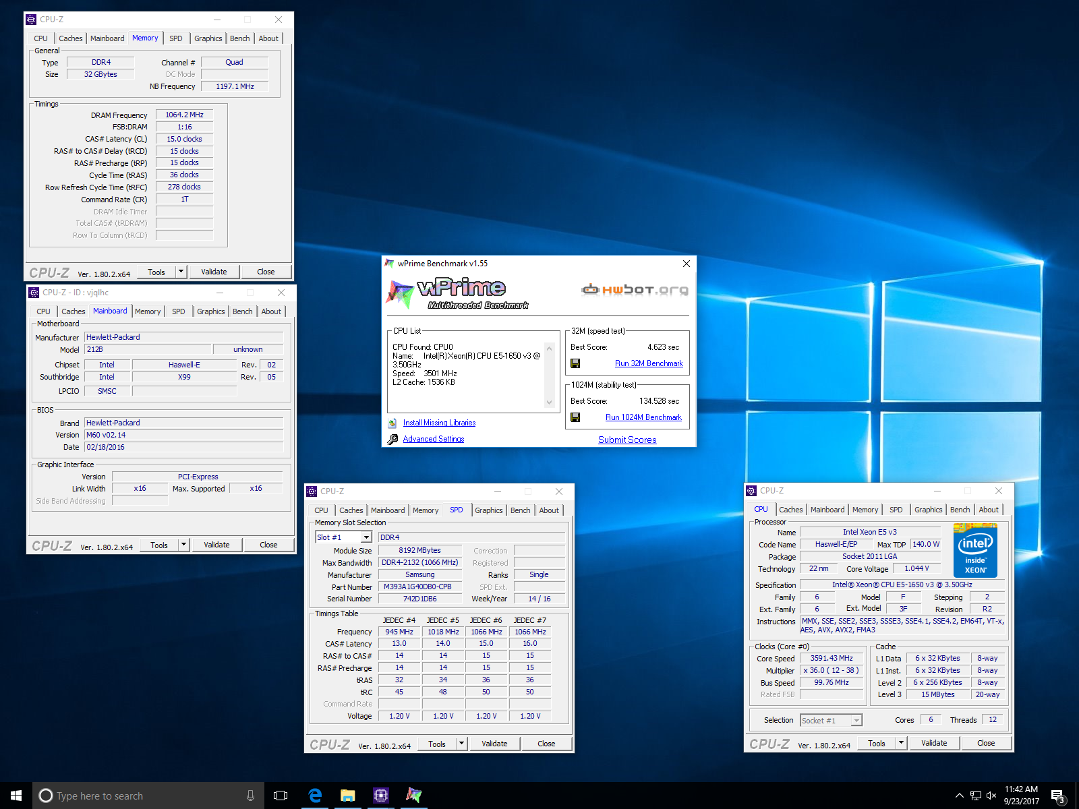Open the Windows Start menu
Viewport: 1079px width, 809px height.
point(16,796)
